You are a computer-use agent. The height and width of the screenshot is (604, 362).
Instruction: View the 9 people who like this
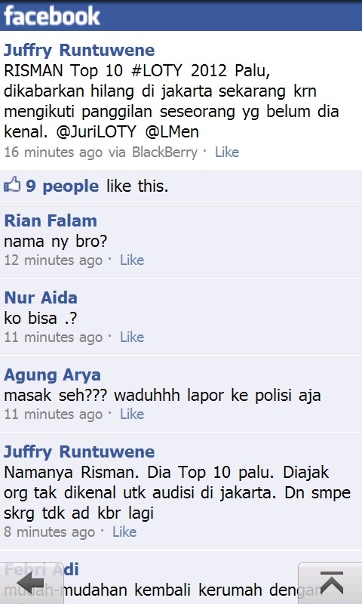(x=63, y=186)
